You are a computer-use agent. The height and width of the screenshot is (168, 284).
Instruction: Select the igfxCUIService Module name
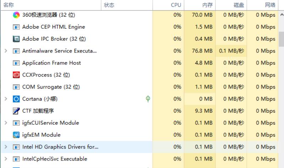pos(51,123)
